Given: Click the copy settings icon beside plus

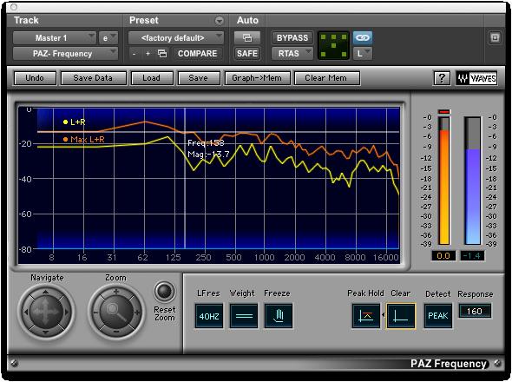Looking at the screenshot, I should 162,53.
